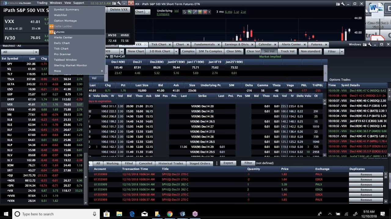Image resolution: width=391 pixels, height=219 pixels.
Task: Click in the Type here to search field
Action: click(57, 214)
